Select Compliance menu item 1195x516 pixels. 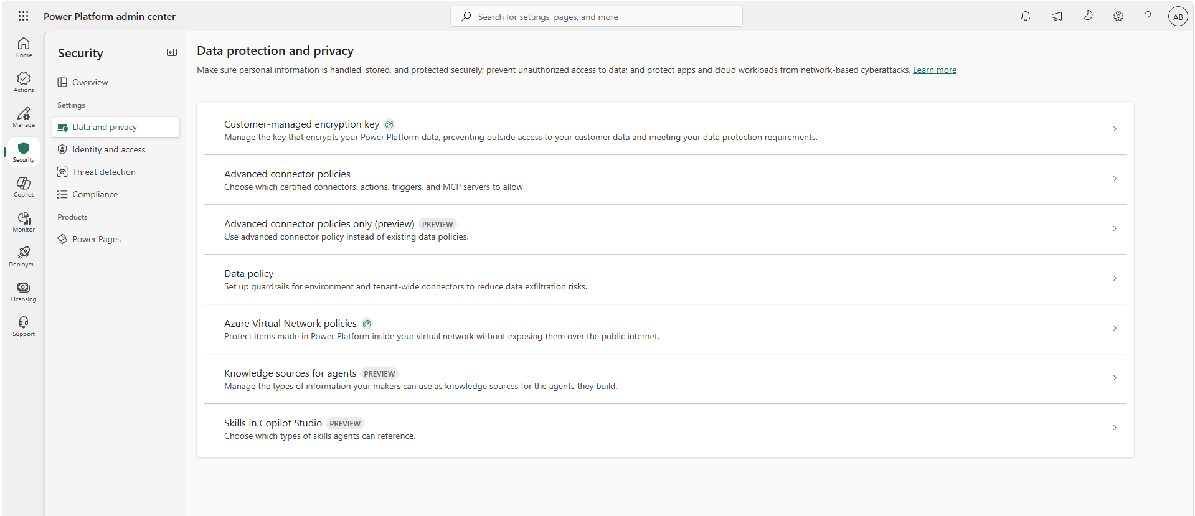(116, 194)
